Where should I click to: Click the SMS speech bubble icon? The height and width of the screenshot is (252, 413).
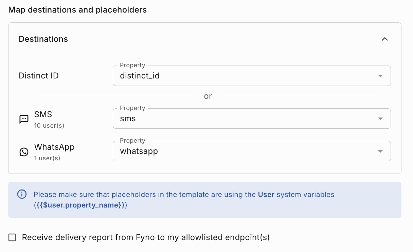(24, 119)
